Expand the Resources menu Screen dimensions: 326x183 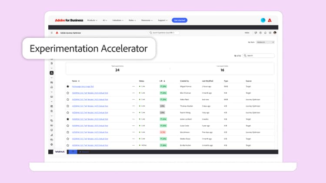tap(147, 20)
